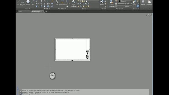Close the command line window

click(x=21, y=92)
